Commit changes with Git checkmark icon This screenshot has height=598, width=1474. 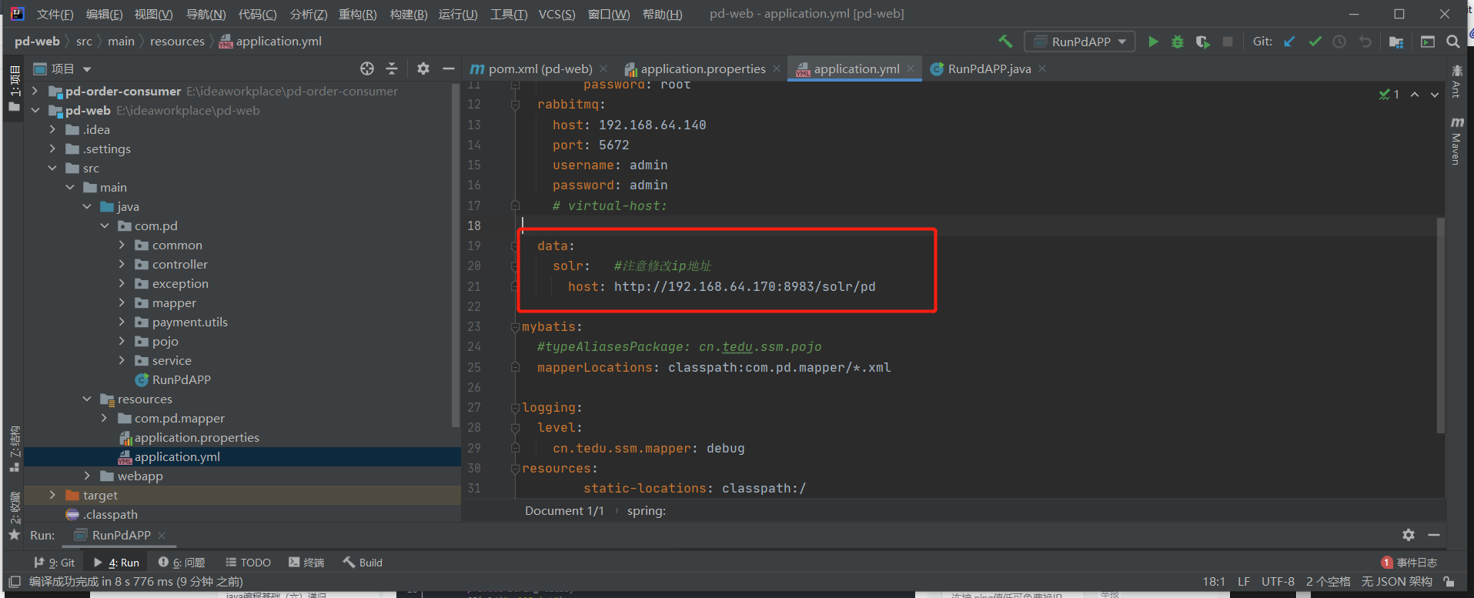pos(1315,42)
